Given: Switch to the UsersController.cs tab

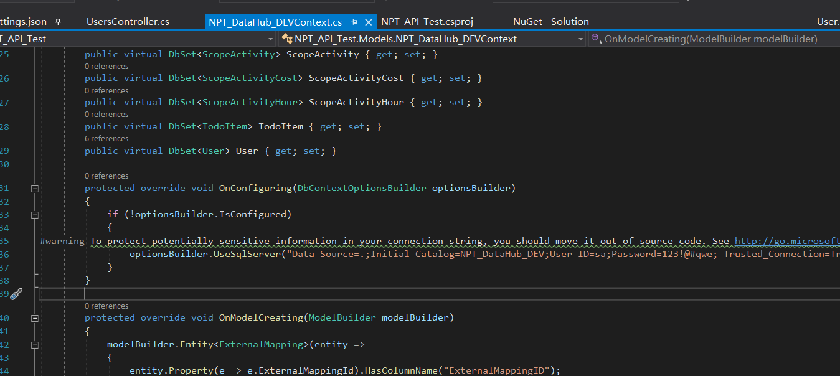Looking at the screenshot, I should pos(128,22).
